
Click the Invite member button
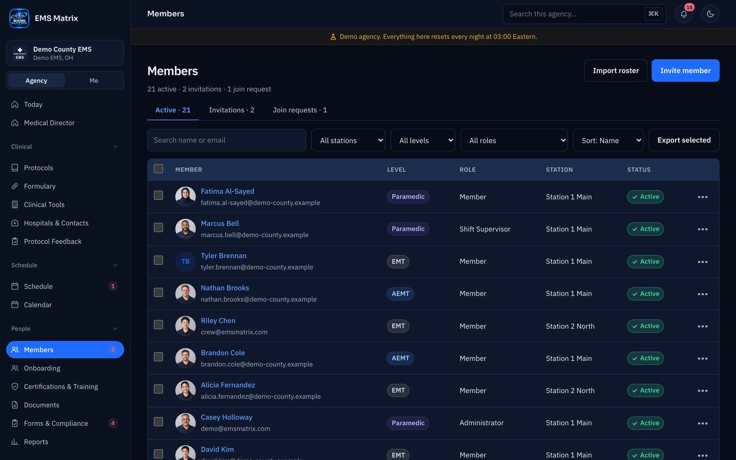(685, 71)
